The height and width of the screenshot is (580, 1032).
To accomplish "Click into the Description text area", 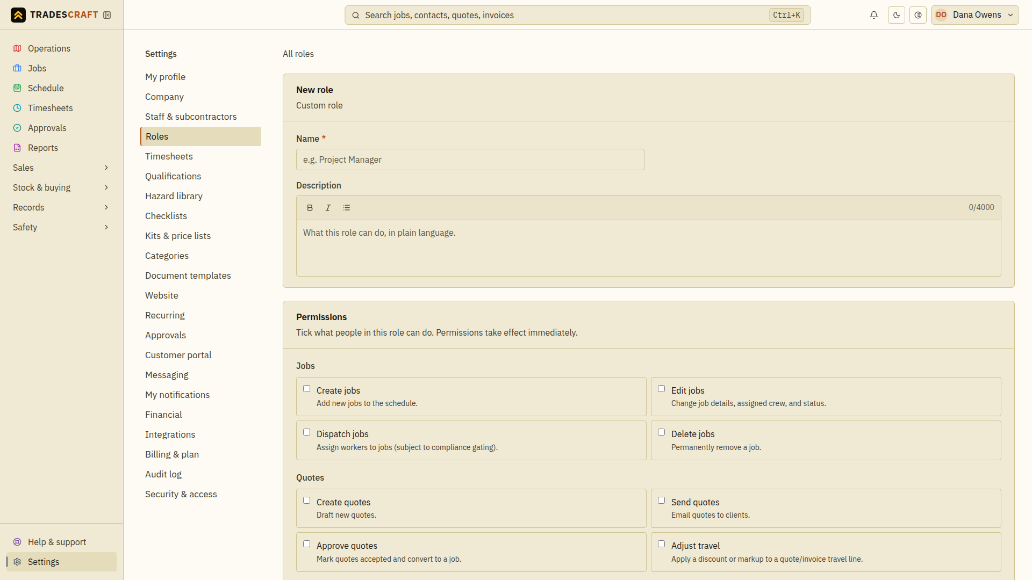I will point(648,248).
